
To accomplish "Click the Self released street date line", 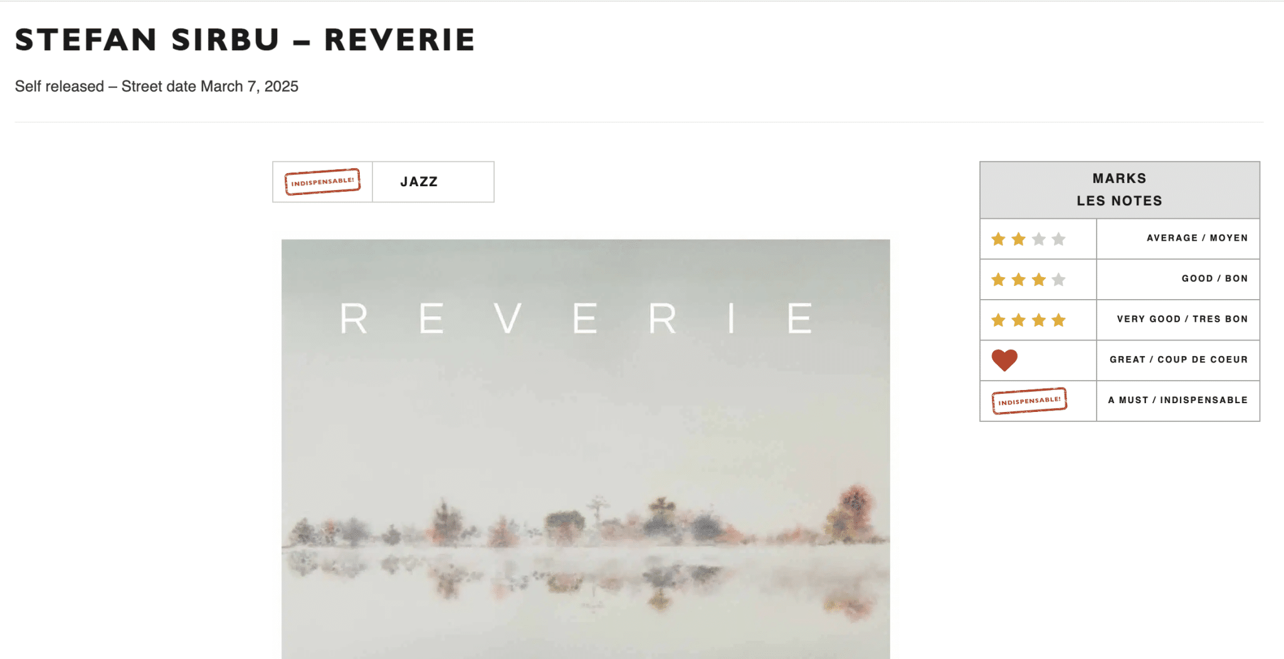I will coord(157,87).
